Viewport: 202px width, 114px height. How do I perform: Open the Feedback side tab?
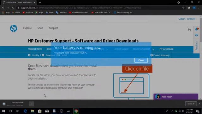coord(196,46)
